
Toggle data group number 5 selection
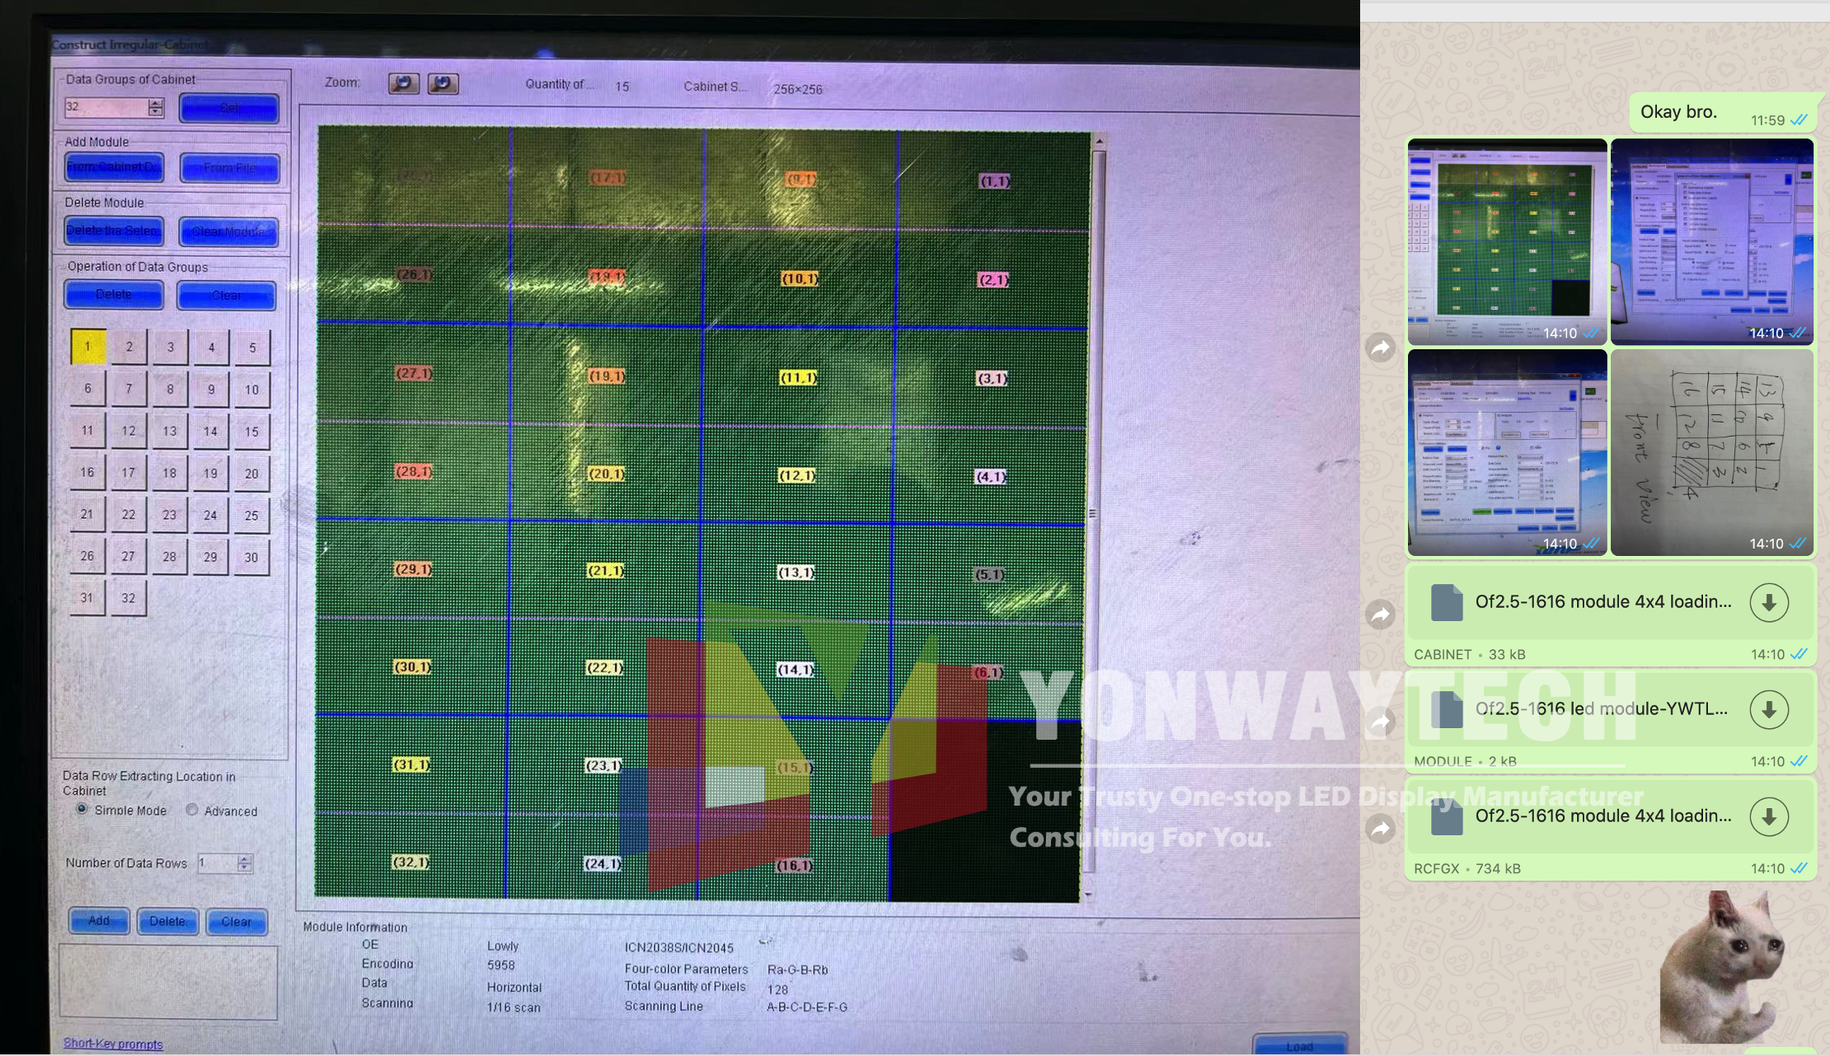[x=251, y=347]
